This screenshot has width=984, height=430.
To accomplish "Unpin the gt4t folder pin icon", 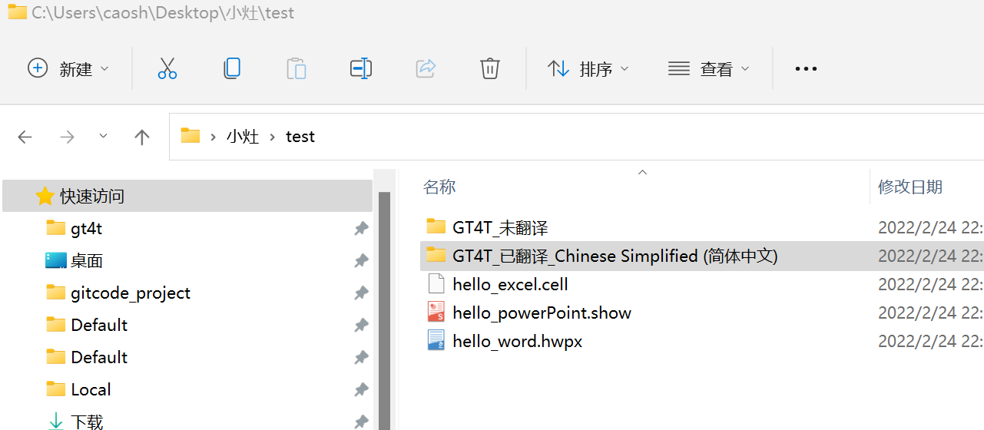I will pyautogui.click(x=360, y=228).
